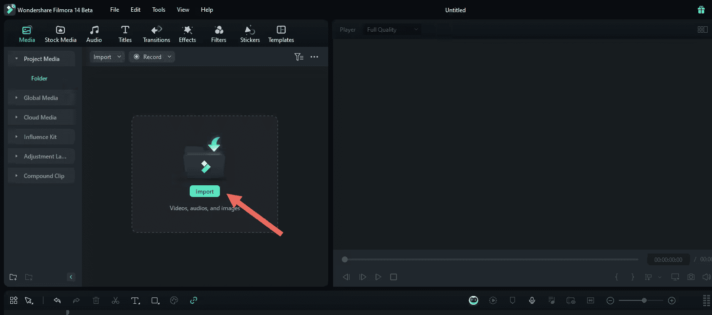Open the Import dropdown in media toolbar
The width and height of the screenshot is (712, 315).
(107, 57)
